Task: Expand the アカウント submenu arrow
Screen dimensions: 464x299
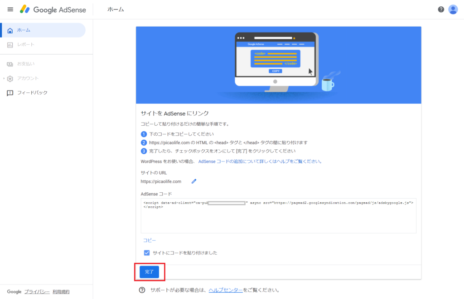Action: coord(4,78)
